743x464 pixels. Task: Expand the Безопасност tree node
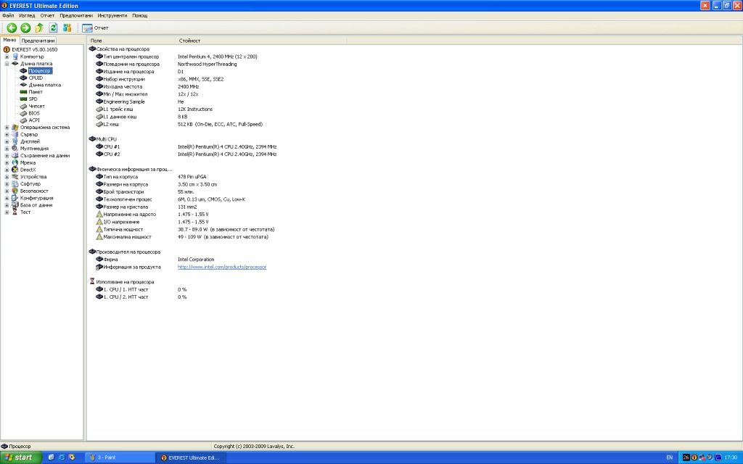(7, 191)
